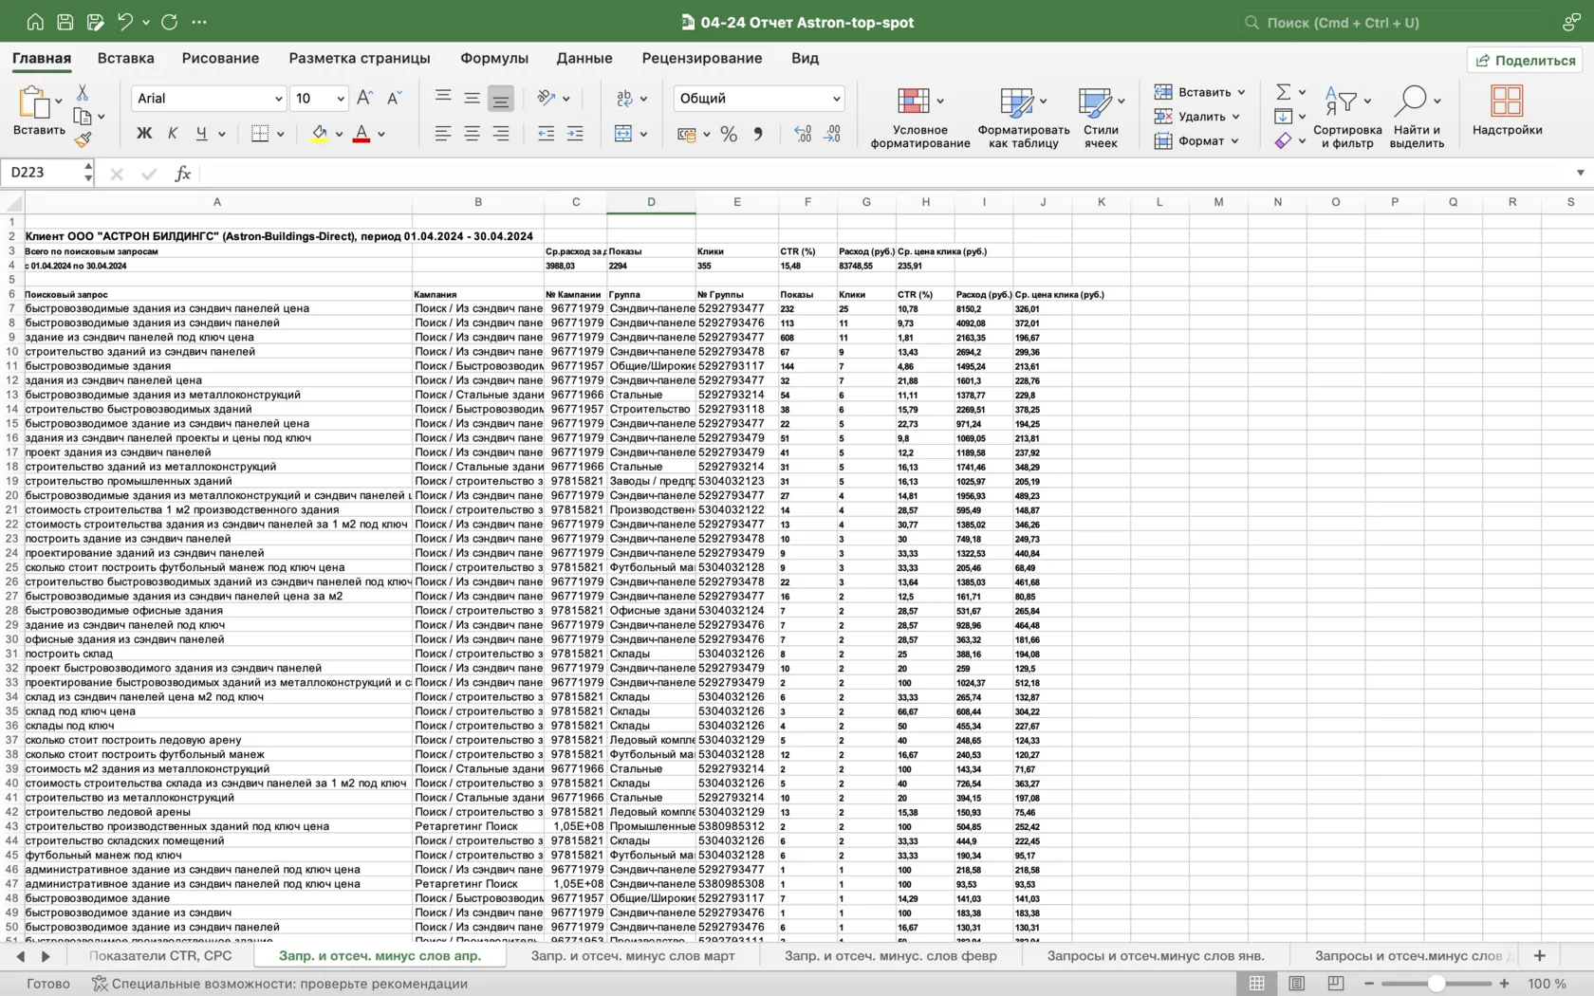Click the Increase Font Size icon
This screenshot has width=1594, height=996.
[x=365, y=98]
